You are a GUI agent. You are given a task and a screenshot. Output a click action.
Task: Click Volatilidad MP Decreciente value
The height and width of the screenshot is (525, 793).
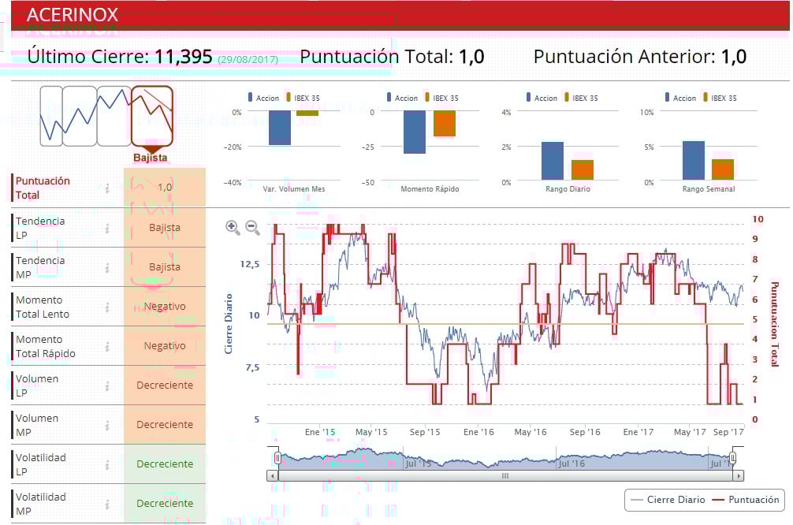point(165,504)
